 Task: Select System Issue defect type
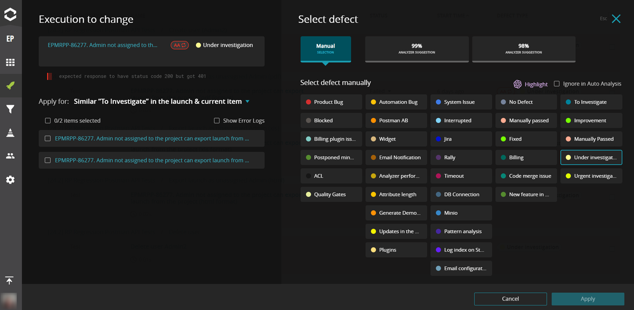click(x=461, y=102)
